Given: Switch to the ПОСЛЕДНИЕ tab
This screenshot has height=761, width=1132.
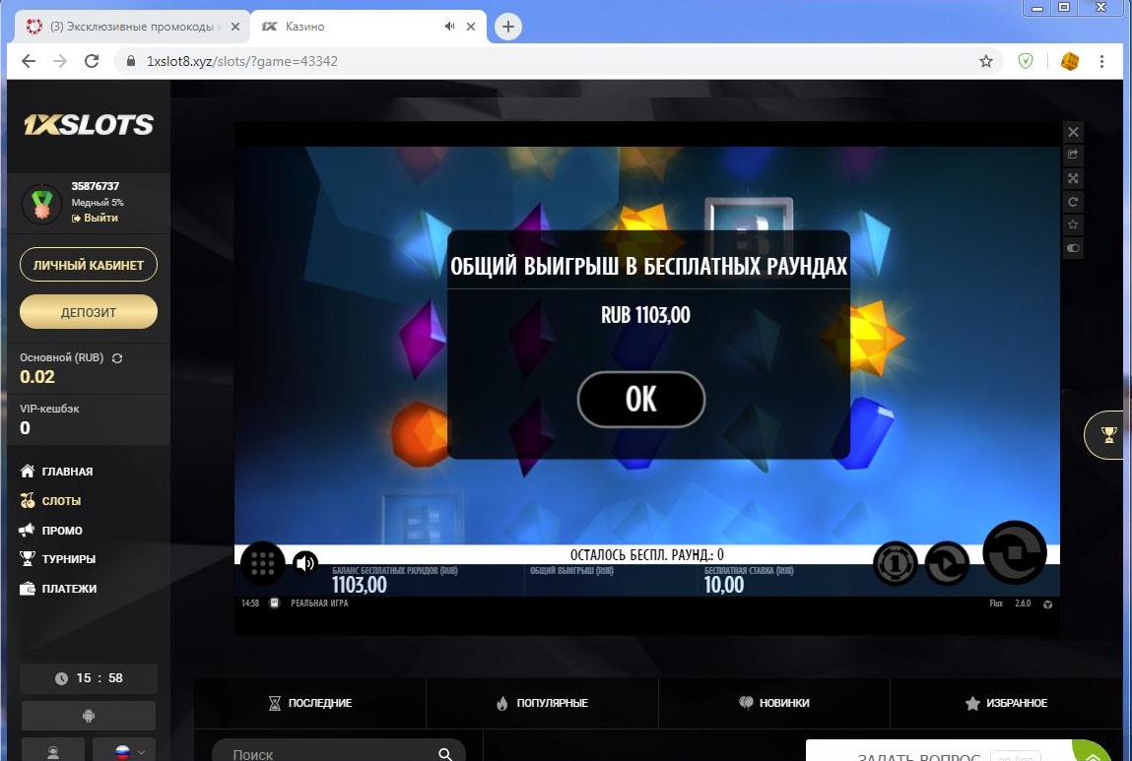Looking at the screenshot, I should coord(309,703).
